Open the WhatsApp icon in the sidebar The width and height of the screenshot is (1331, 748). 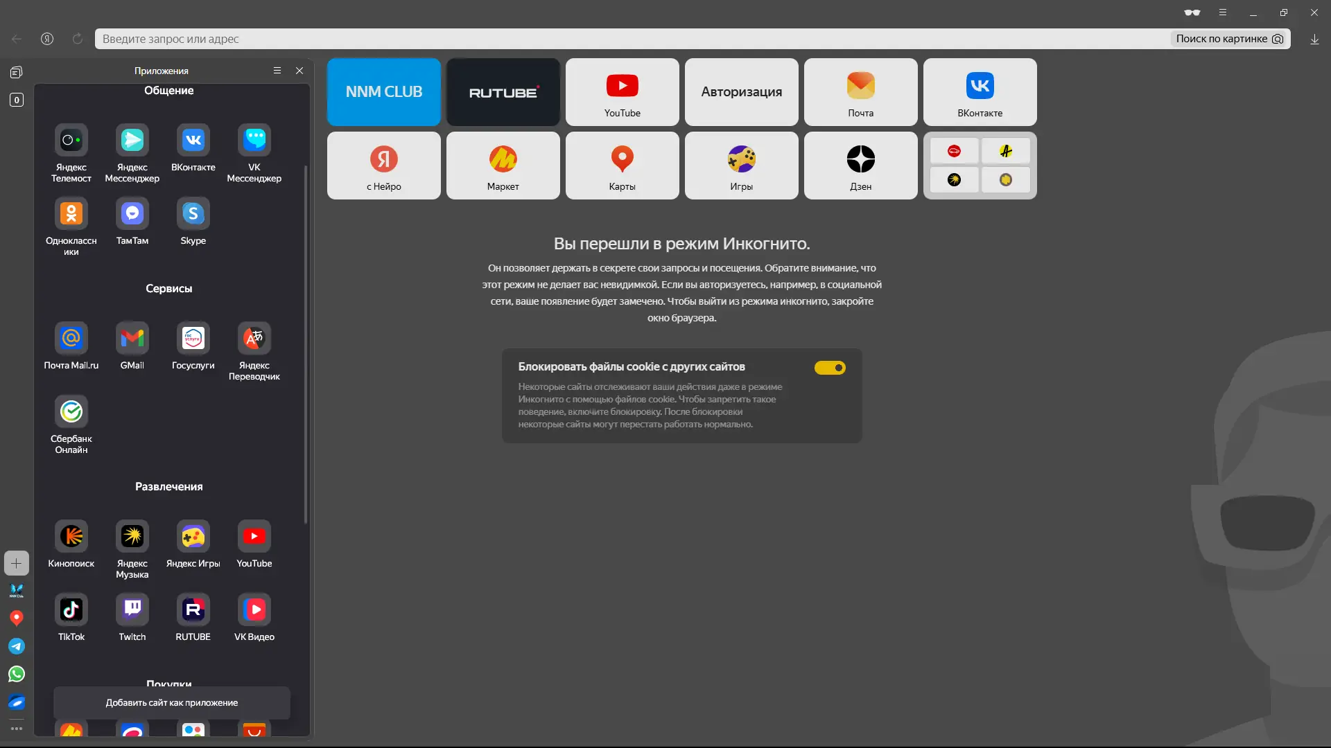click(17, 674)
